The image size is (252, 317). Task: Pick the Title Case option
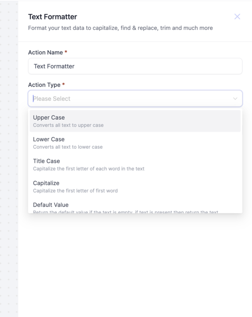135,165
